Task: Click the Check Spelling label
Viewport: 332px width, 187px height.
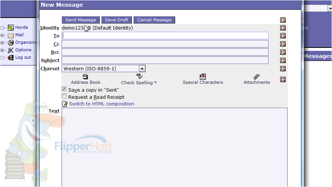Action: click(x=137, y=83)
